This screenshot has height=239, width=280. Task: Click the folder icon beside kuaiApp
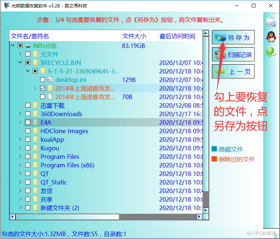pos(35,140)
